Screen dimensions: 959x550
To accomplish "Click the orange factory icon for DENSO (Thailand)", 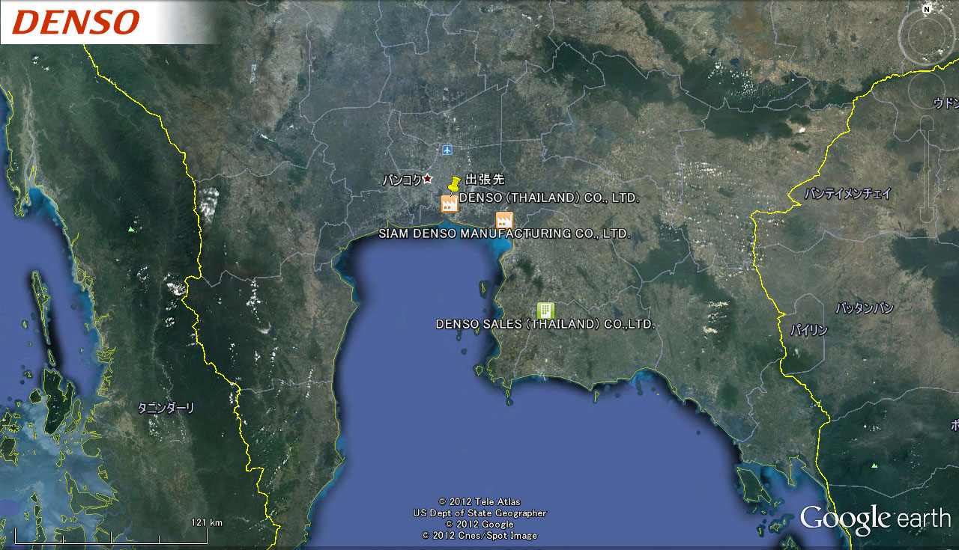I will [450, 204].
